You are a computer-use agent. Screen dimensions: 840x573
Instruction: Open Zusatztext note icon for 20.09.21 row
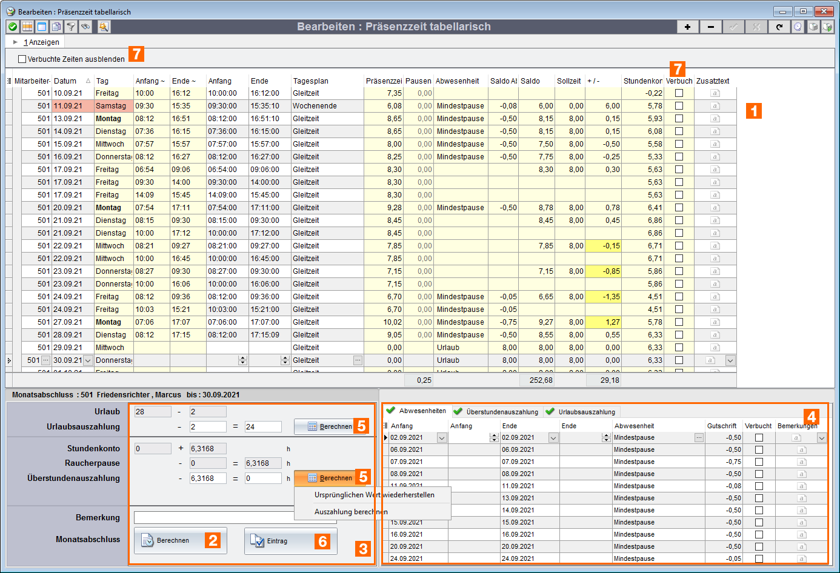tap(715, 208)
